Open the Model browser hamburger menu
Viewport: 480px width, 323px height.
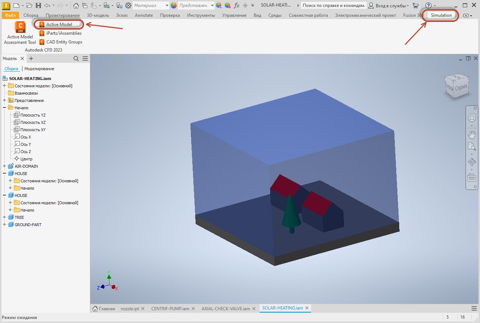click(85, 58)
